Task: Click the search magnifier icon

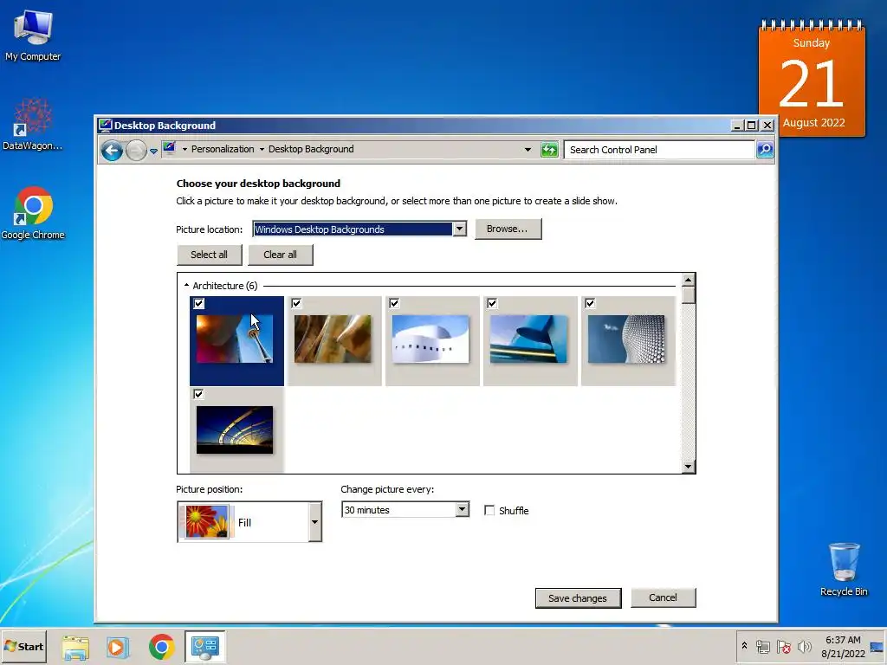Action: click(x=765, y=149)
